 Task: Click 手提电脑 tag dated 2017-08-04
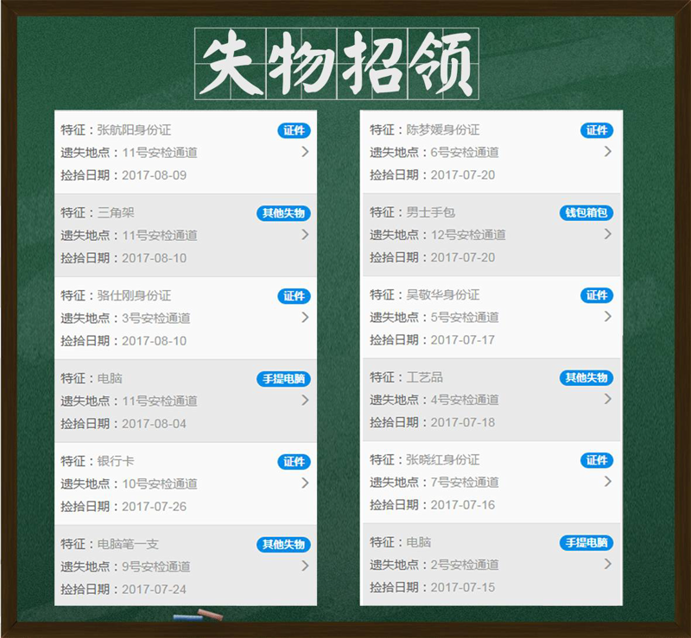[x=284, y=379]
